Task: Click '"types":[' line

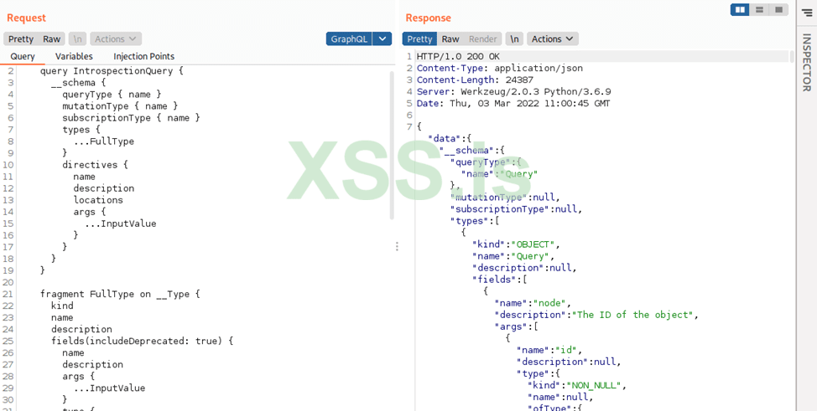Action: coord(475,221)
